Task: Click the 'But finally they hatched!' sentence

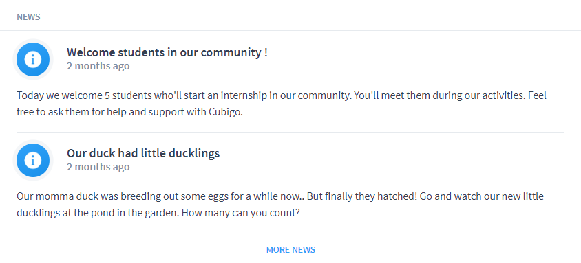Action: pos(362,196)
